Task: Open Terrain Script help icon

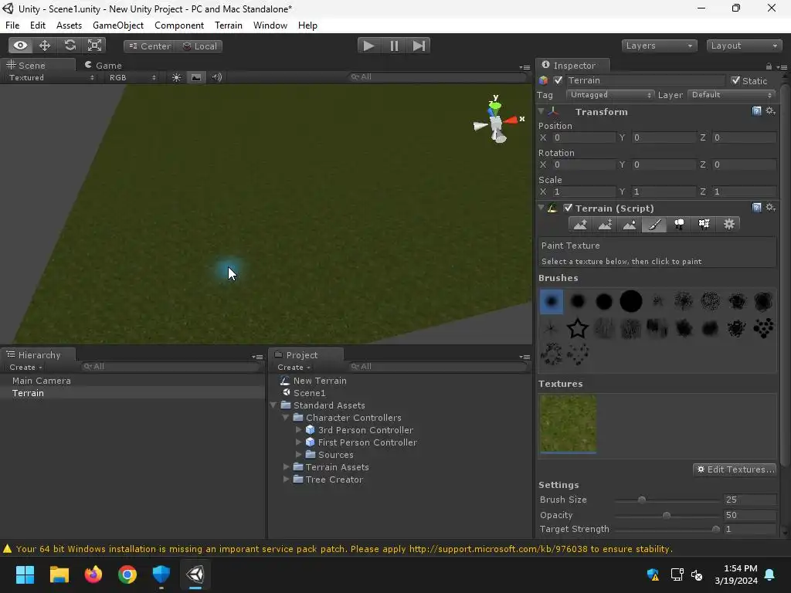Action: [x=756, y=207]
